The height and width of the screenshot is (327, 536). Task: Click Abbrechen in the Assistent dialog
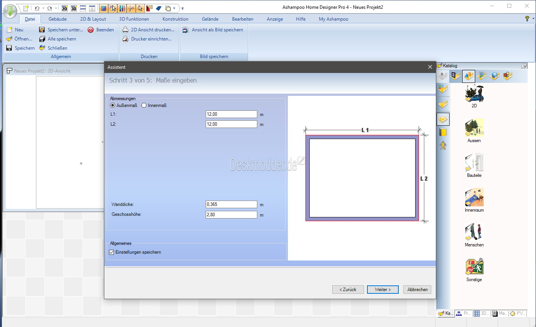[417, 290]
